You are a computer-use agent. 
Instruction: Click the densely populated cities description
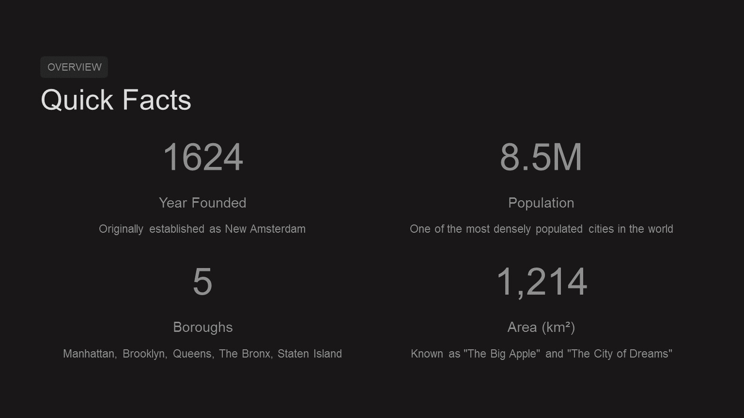541,229
